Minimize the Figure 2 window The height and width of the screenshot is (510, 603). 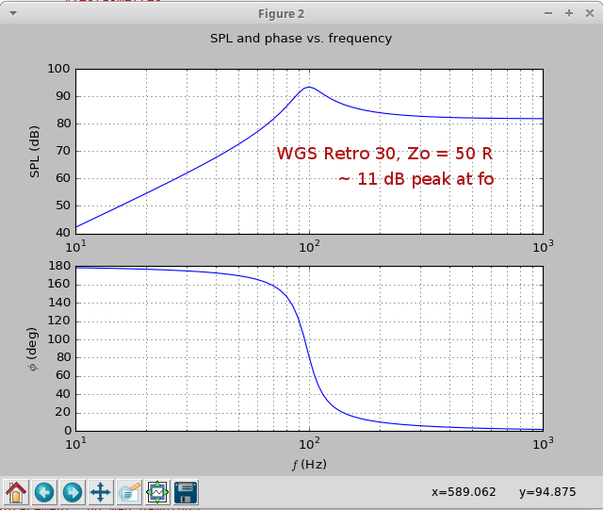548,13
